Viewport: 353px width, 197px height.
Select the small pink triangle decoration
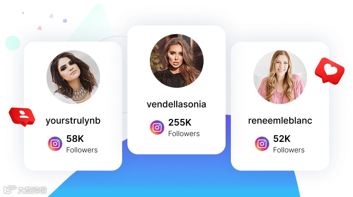(x=40, y=28)
